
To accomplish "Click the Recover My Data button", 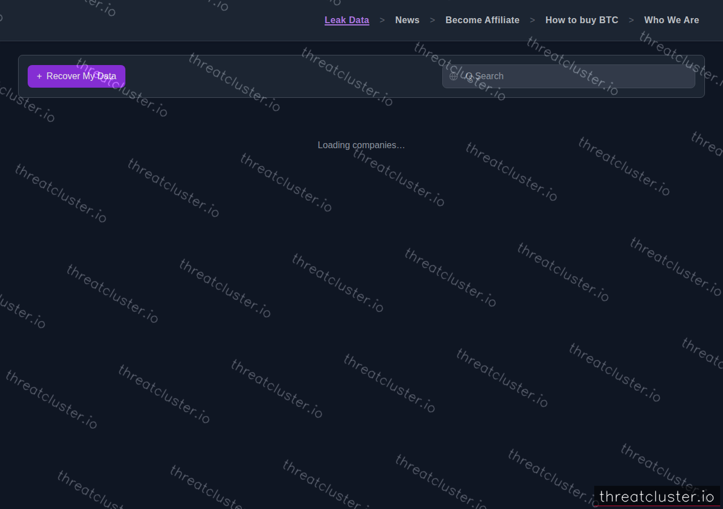I will click(76, 76).
